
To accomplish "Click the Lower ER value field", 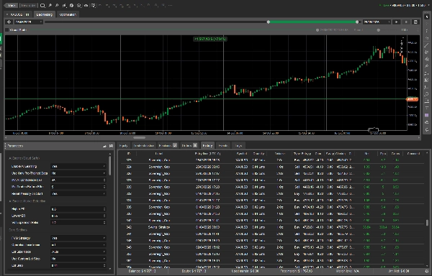I will pos(78,216).
